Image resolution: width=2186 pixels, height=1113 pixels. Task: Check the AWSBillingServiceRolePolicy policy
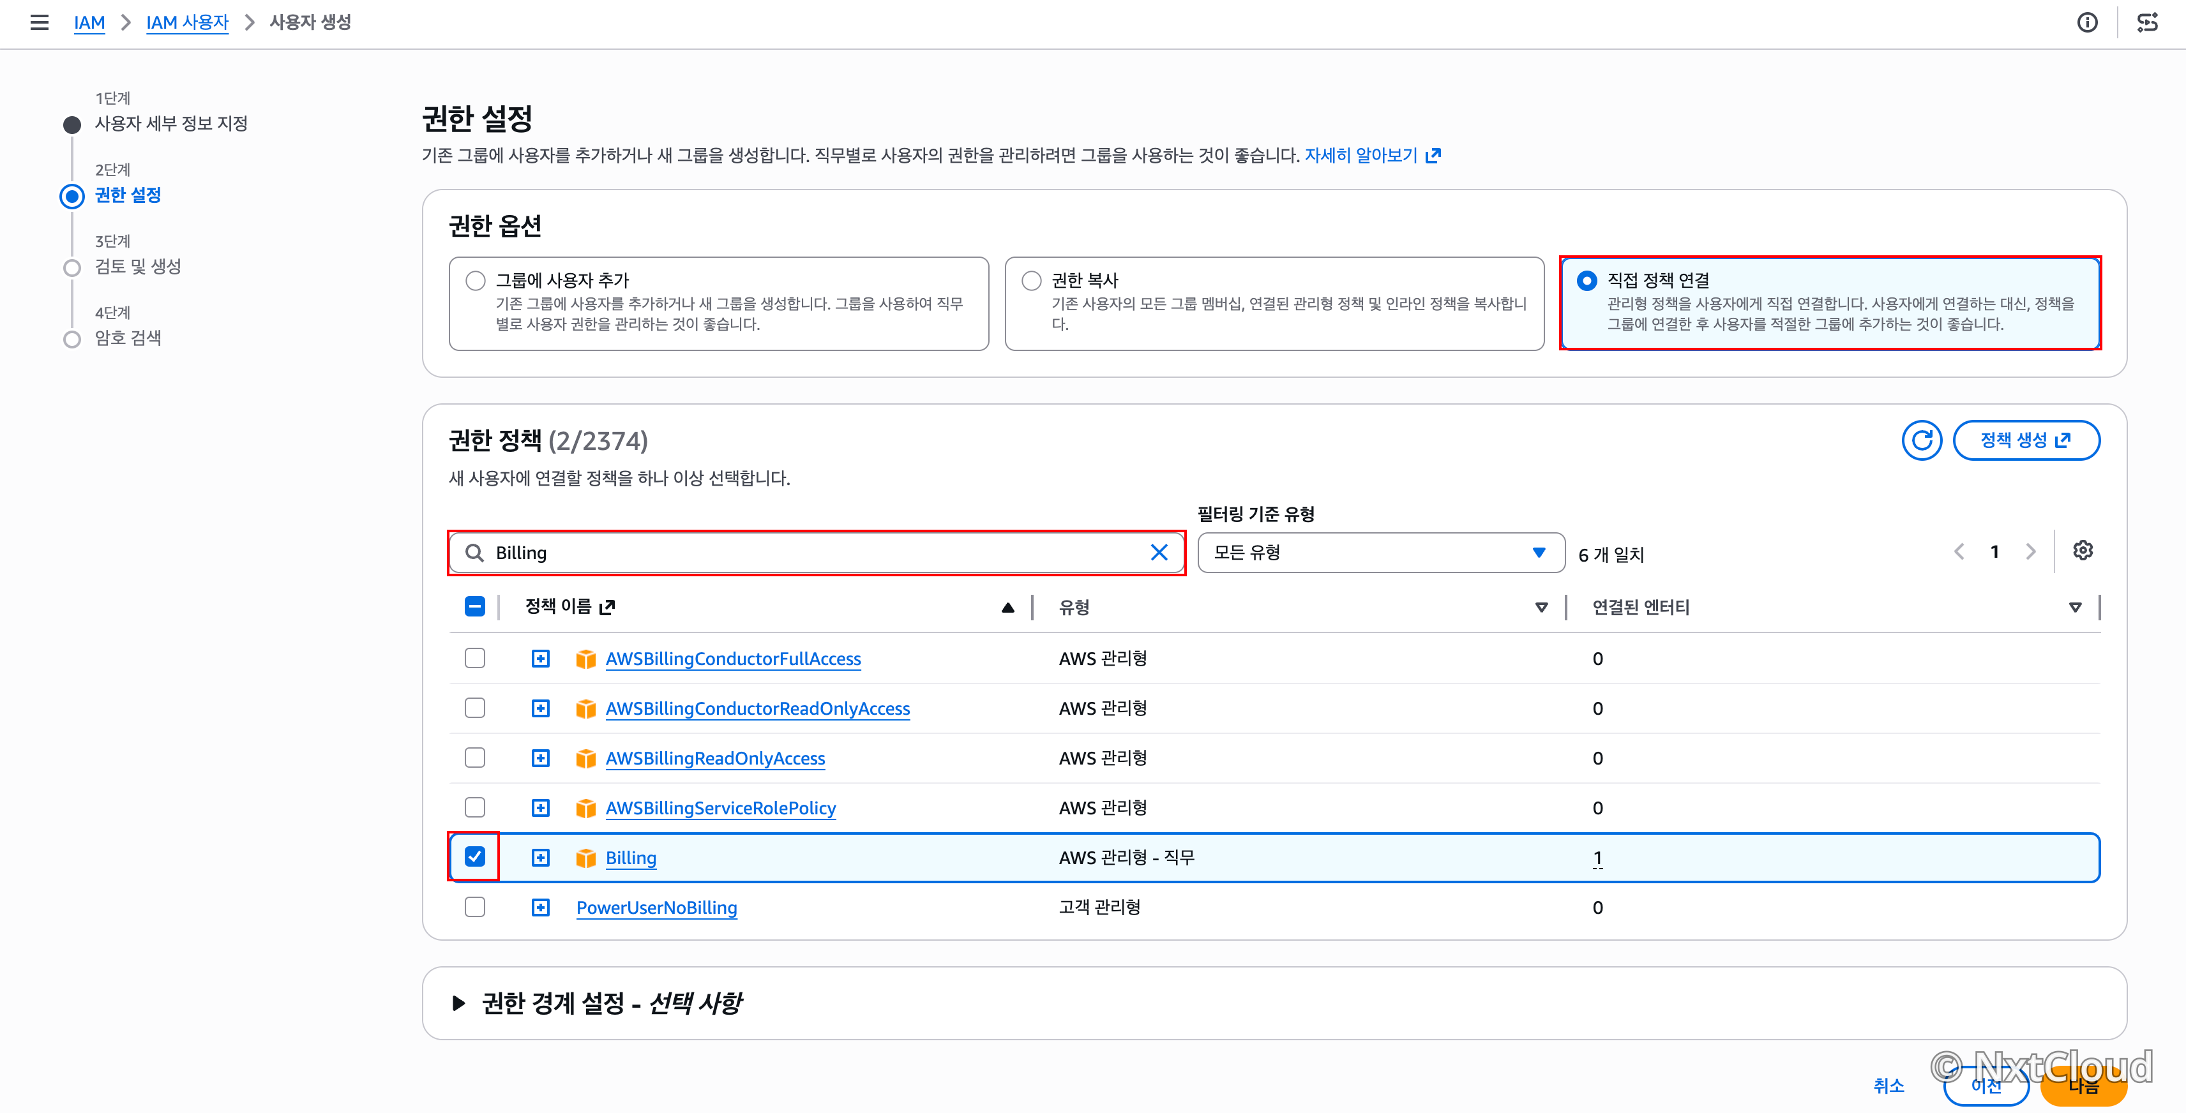click(x=474, y=807)
